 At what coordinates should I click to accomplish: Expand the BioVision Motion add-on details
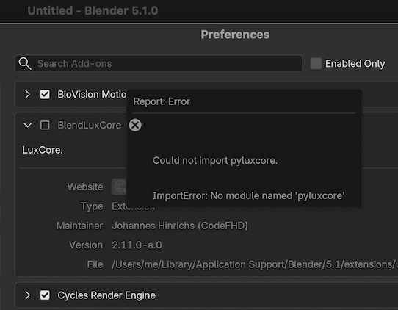(27, 95)
